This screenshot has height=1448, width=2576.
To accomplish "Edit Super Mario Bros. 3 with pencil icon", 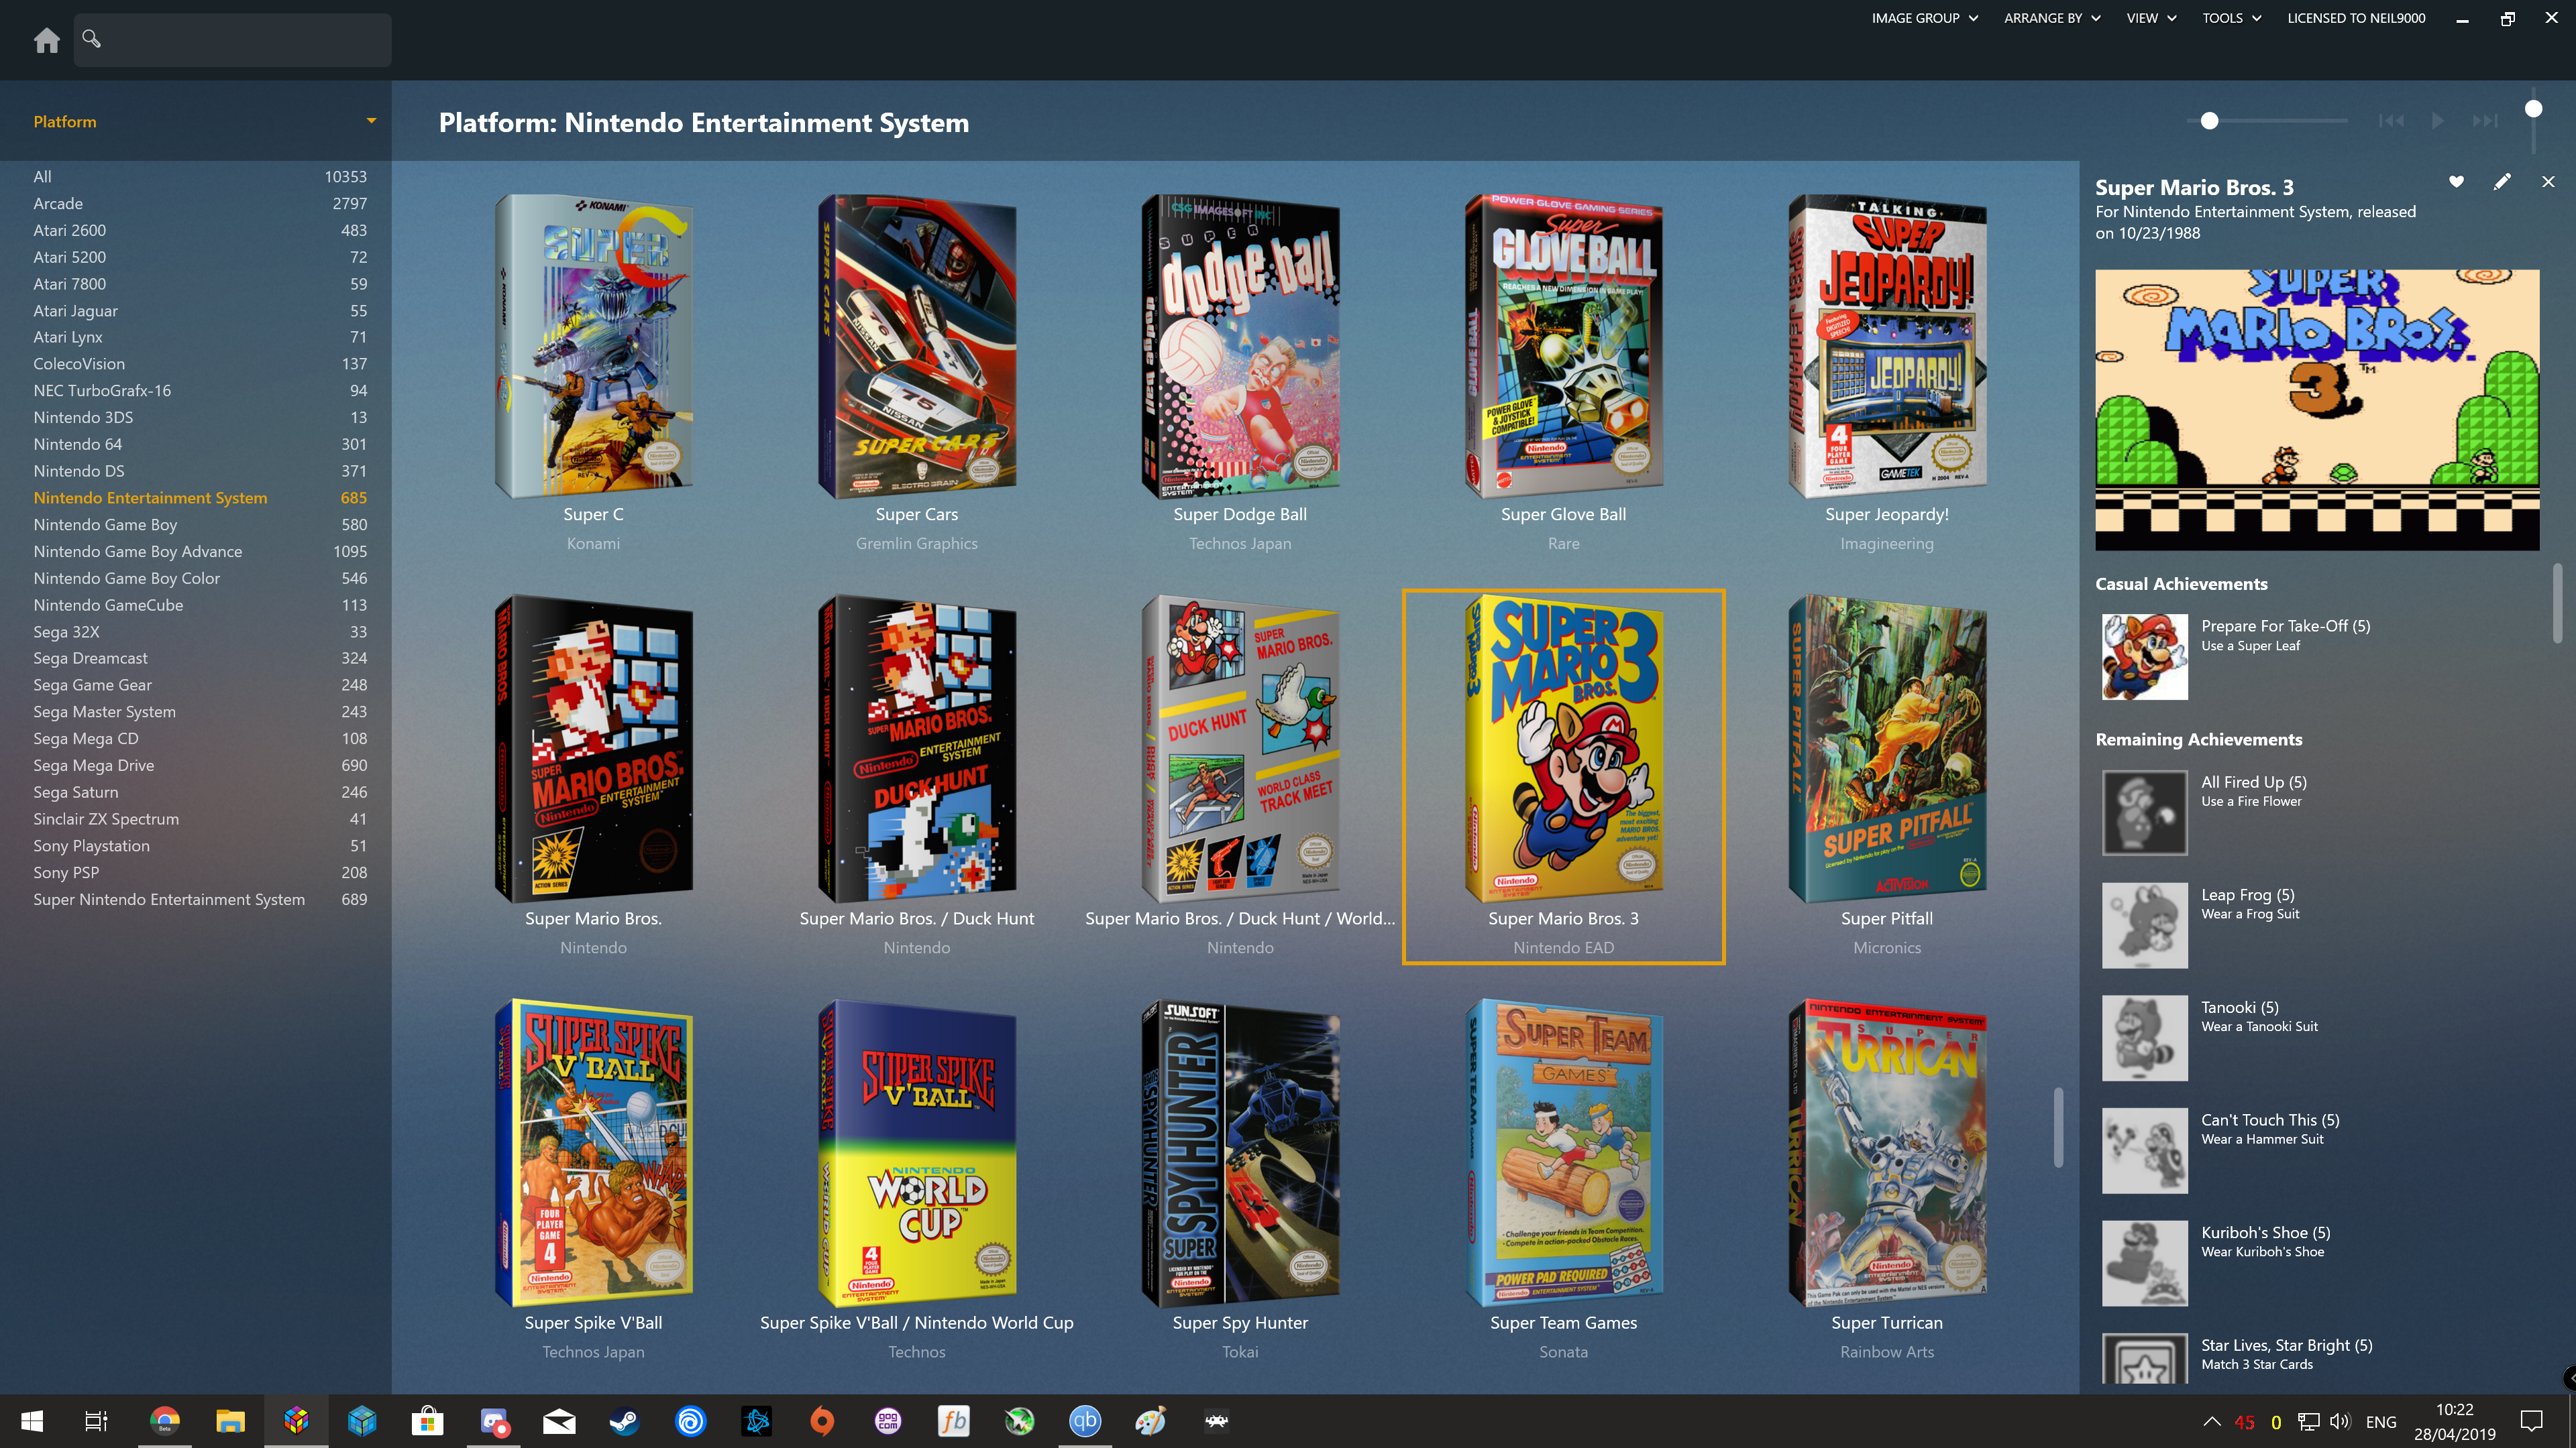I will point(2502,181).
